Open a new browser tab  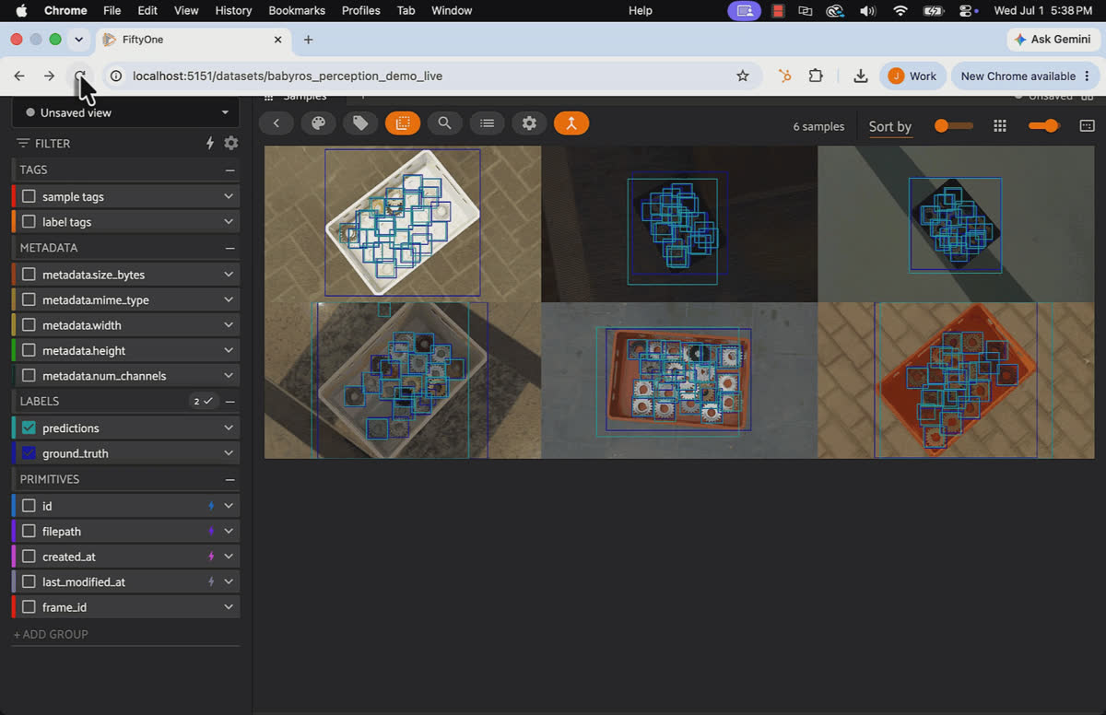[308, 40]
